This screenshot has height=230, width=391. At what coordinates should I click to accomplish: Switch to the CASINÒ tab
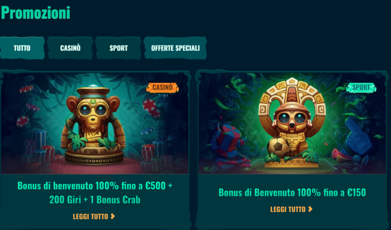pyautogui.click(x=70, y=48)
